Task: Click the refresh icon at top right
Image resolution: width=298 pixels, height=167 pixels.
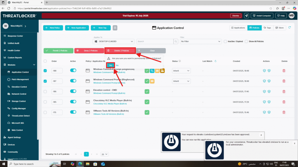Action: (290, 28)
